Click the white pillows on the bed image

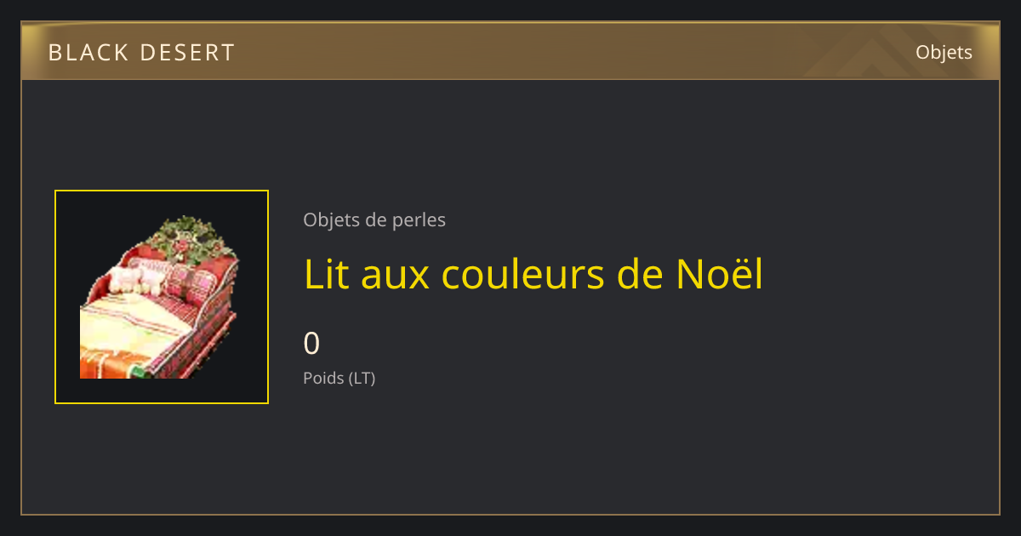(138, 280)
